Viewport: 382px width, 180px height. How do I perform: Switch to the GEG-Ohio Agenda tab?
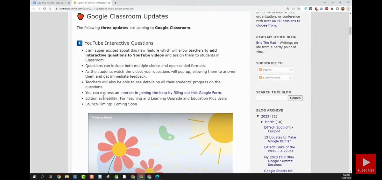[52, 3]
